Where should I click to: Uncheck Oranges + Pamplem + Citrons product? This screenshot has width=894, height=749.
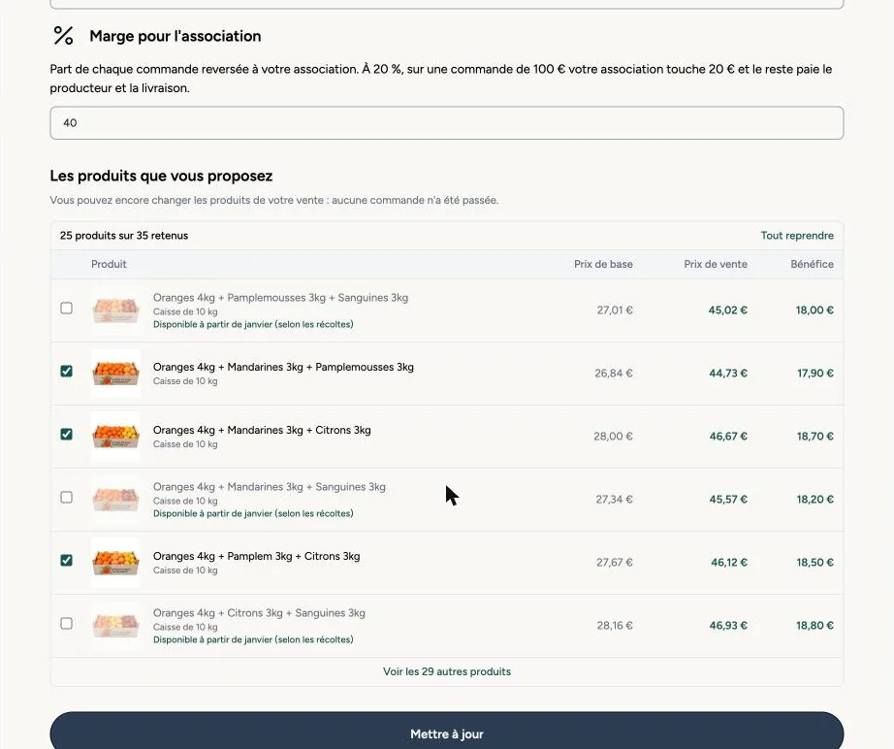67,560
